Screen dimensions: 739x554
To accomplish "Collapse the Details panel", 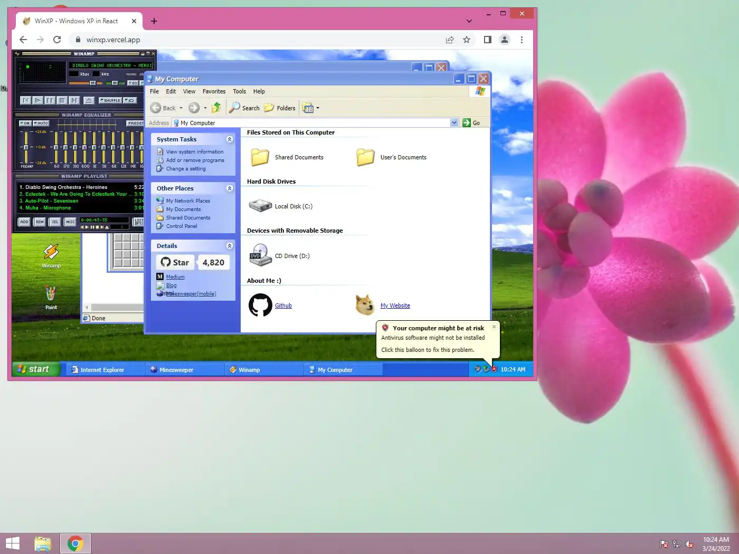I will (230, 246).
